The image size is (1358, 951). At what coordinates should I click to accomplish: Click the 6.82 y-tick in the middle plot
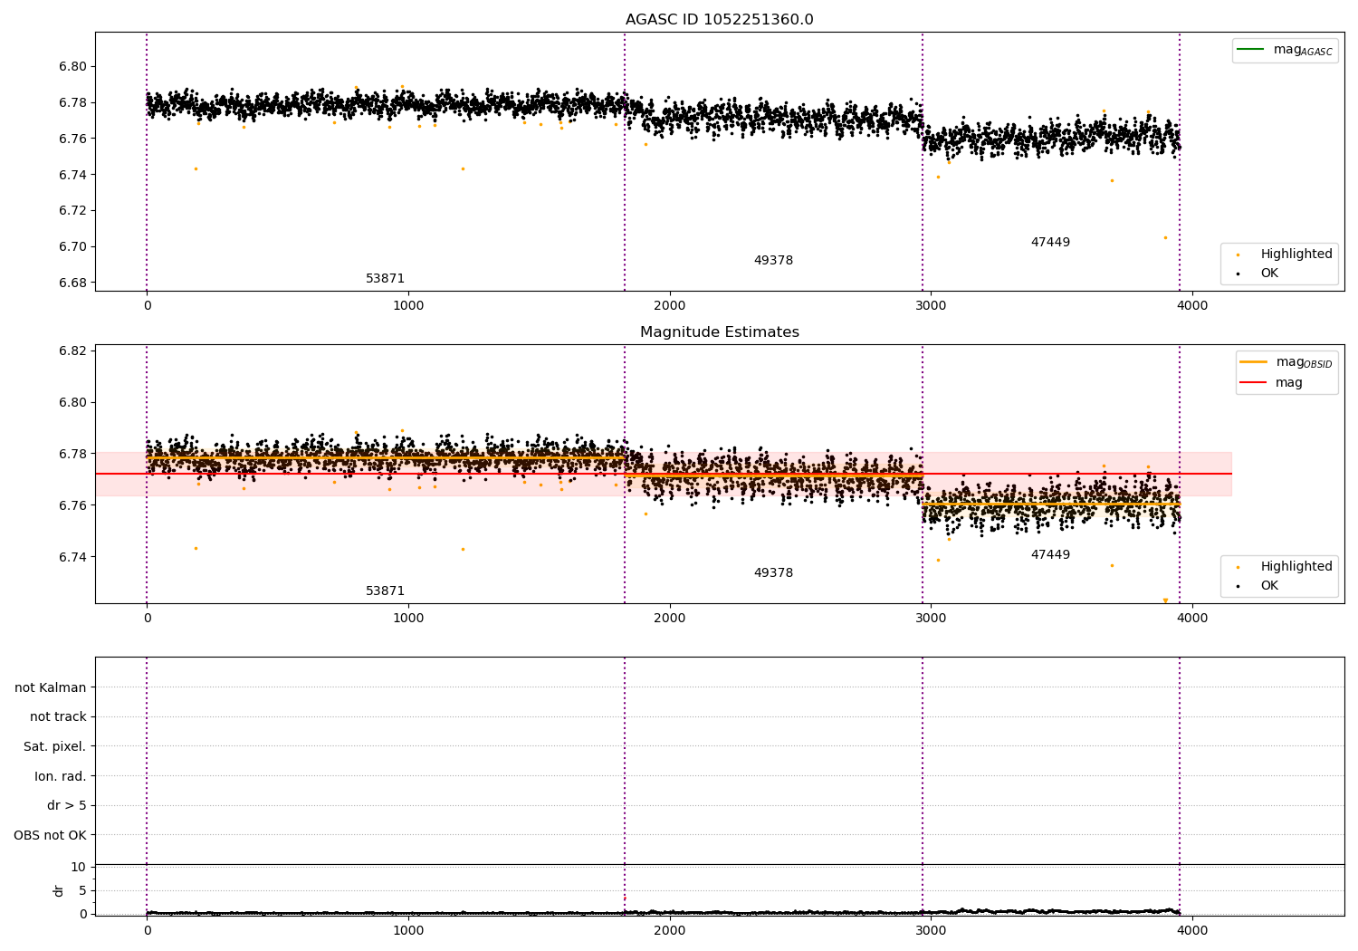point(73,351)
